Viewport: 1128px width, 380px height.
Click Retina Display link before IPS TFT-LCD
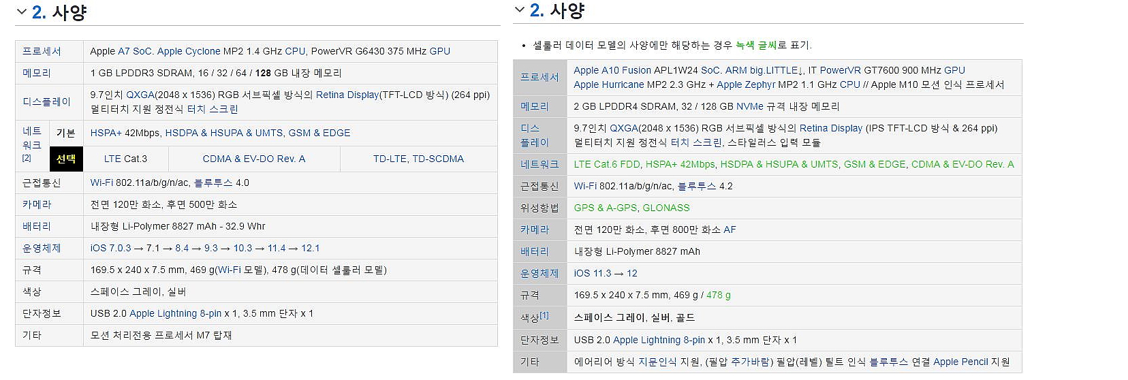point(831,128)
